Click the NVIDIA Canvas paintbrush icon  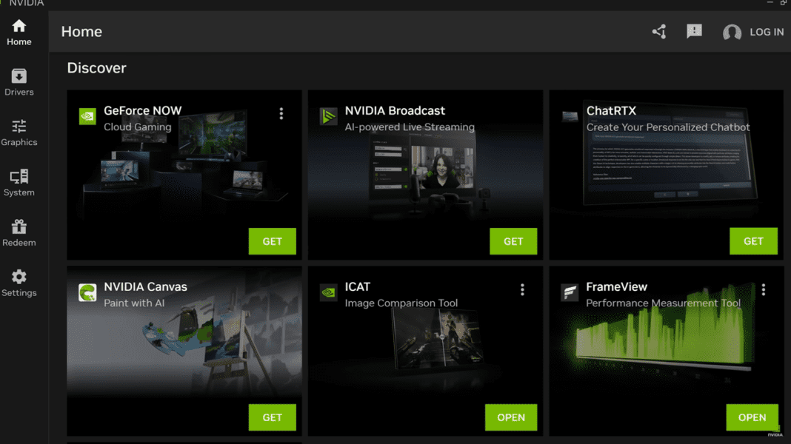click(x=87, y=292)
